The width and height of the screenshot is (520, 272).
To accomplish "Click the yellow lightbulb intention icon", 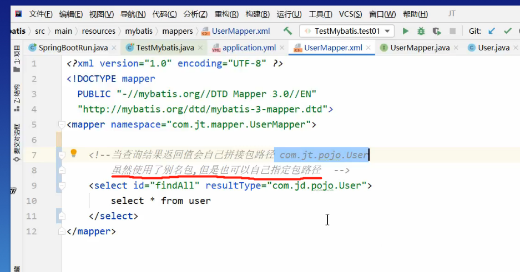I will [x=74, y=153].
